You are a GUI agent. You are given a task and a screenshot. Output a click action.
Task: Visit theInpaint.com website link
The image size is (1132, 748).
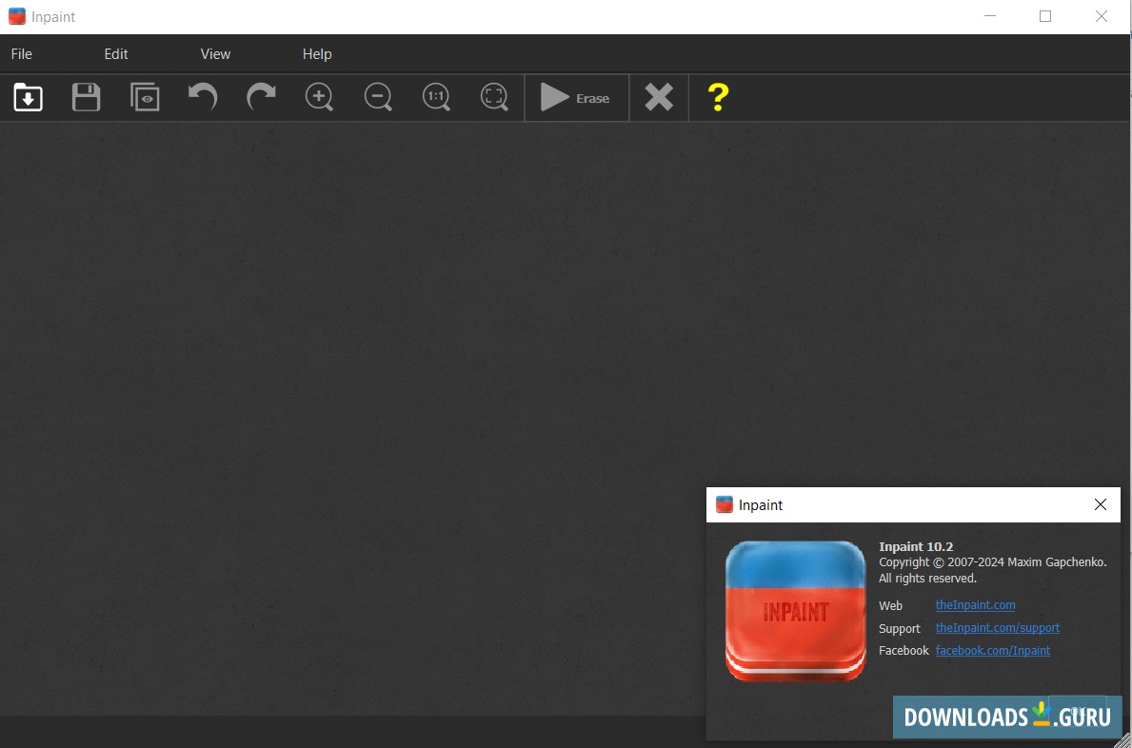(x=975, y=605)
